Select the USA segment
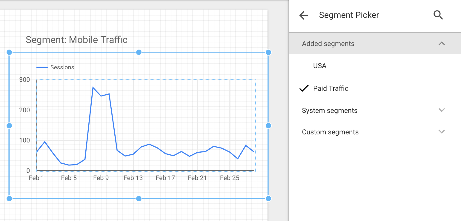The image size is (461, 221). point(319,66)
